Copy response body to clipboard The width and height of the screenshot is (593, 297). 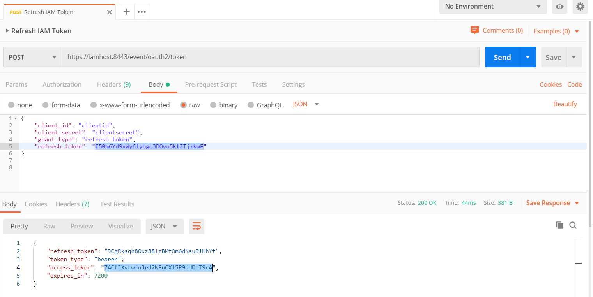click(559, 225)
